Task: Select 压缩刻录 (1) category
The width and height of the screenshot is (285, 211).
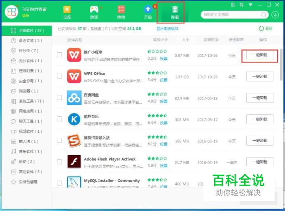Action: click(27, 71)
